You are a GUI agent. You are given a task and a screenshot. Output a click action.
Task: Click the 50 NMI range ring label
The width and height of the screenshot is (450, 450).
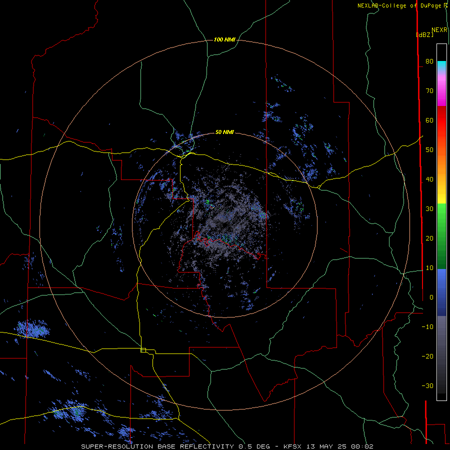[x=224, y=132]
